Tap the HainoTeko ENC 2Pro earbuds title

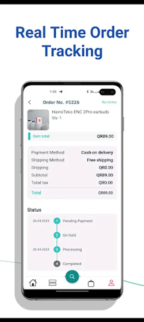[x=81, y=112]
